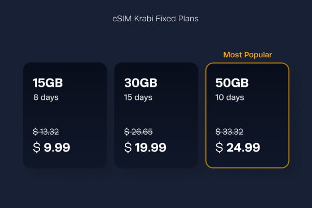Click the 8 days duration text

pos(46,98)
